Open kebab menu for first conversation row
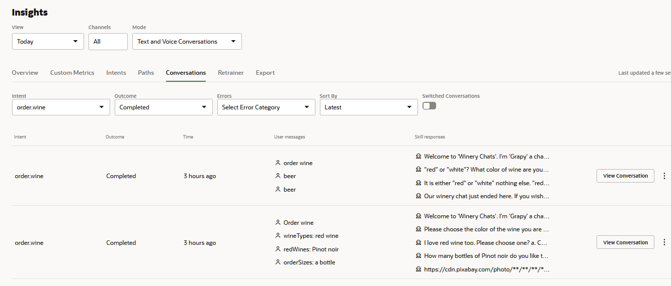 point(664,176)
